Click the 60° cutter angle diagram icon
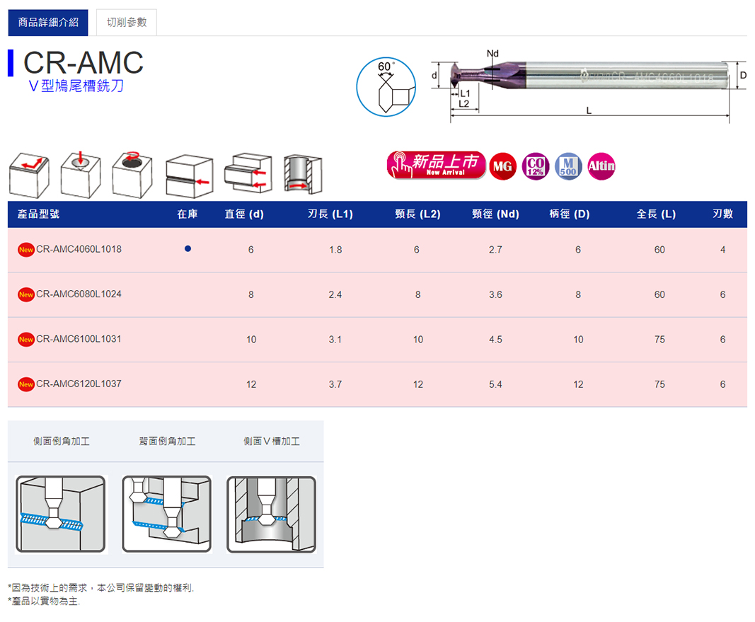 click(386, 87)
